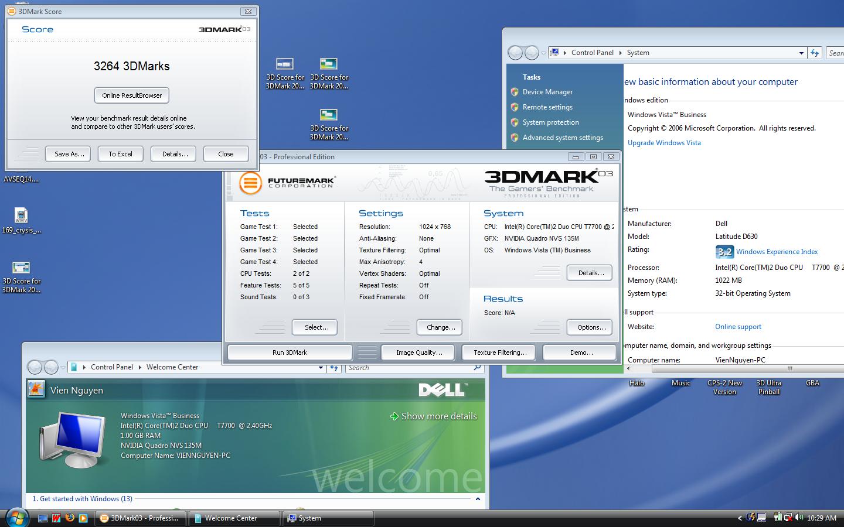Click Forward button in System window
Viewport: 844px width, 527px height.
531,53
